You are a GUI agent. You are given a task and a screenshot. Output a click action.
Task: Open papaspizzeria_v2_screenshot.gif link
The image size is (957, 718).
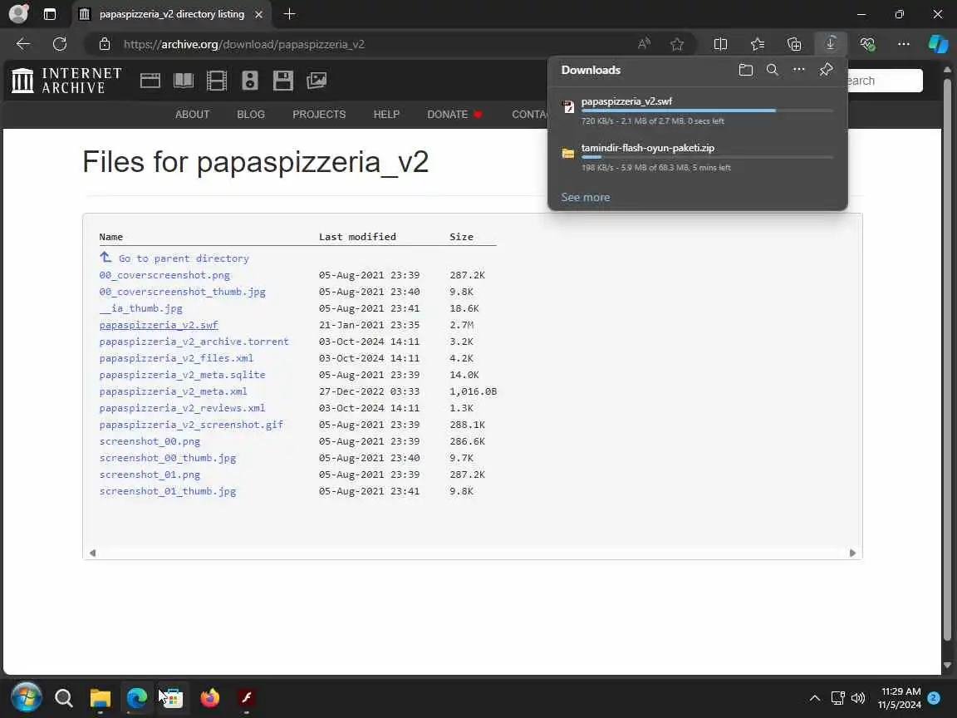(x=191, y=425)
